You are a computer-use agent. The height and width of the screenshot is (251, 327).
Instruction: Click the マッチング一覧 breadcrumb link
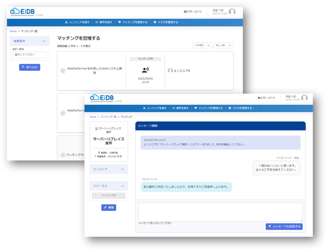point(109,117)
